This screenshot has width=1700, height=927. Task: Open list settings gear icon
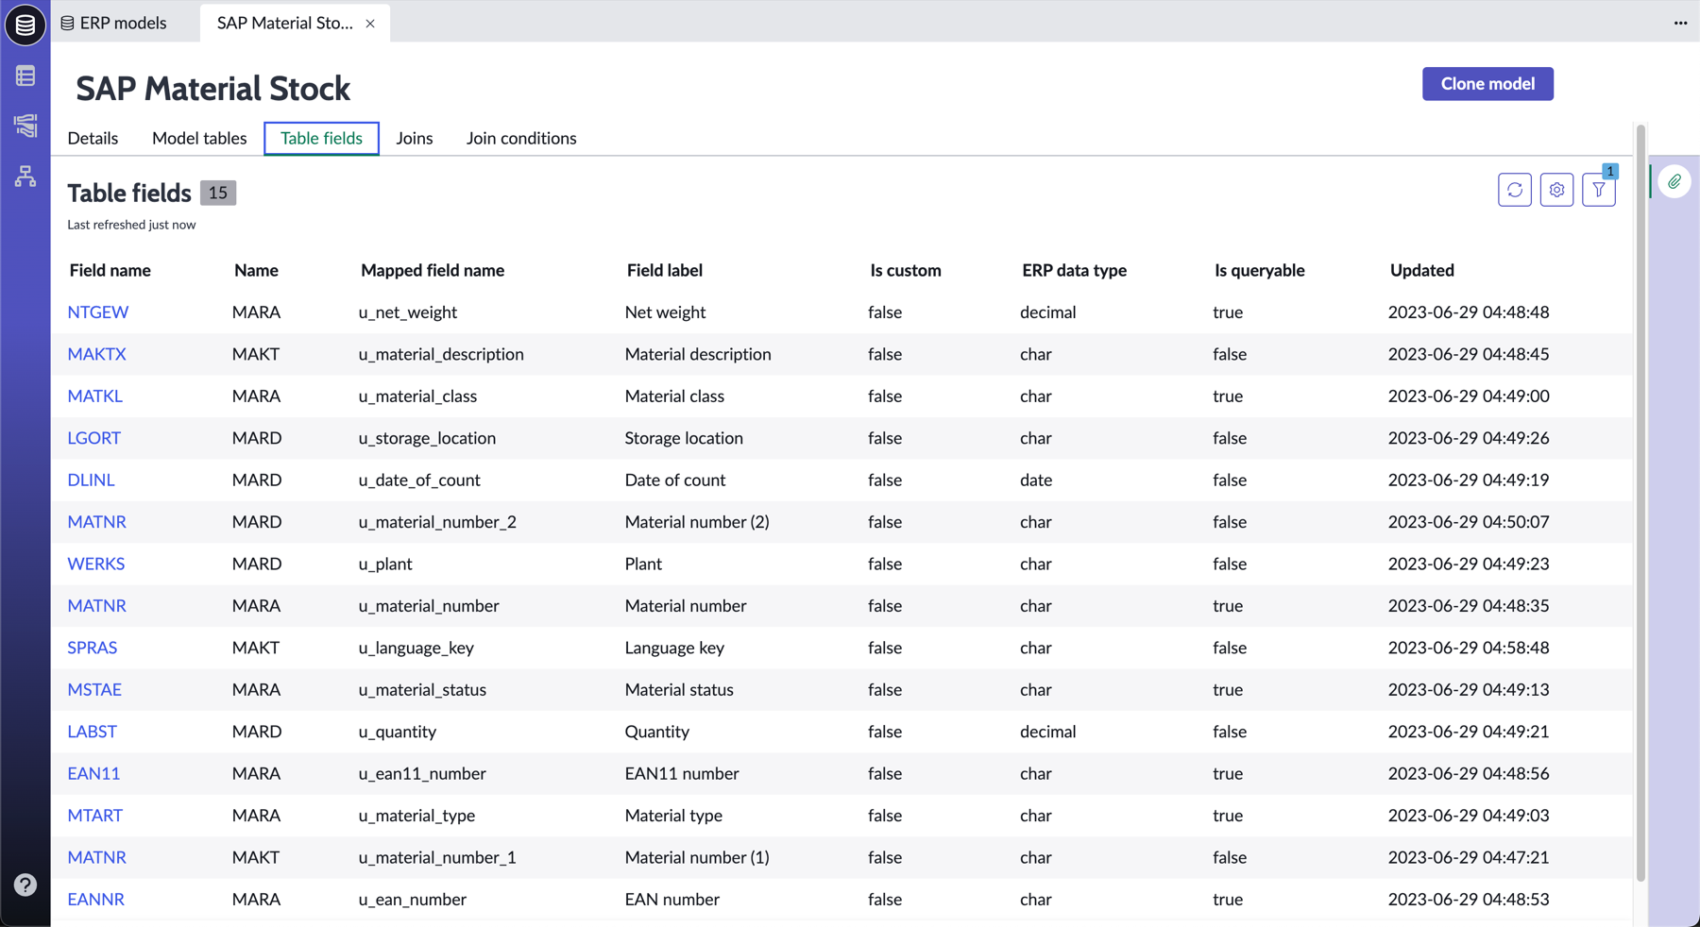(x=1556, y=190)
